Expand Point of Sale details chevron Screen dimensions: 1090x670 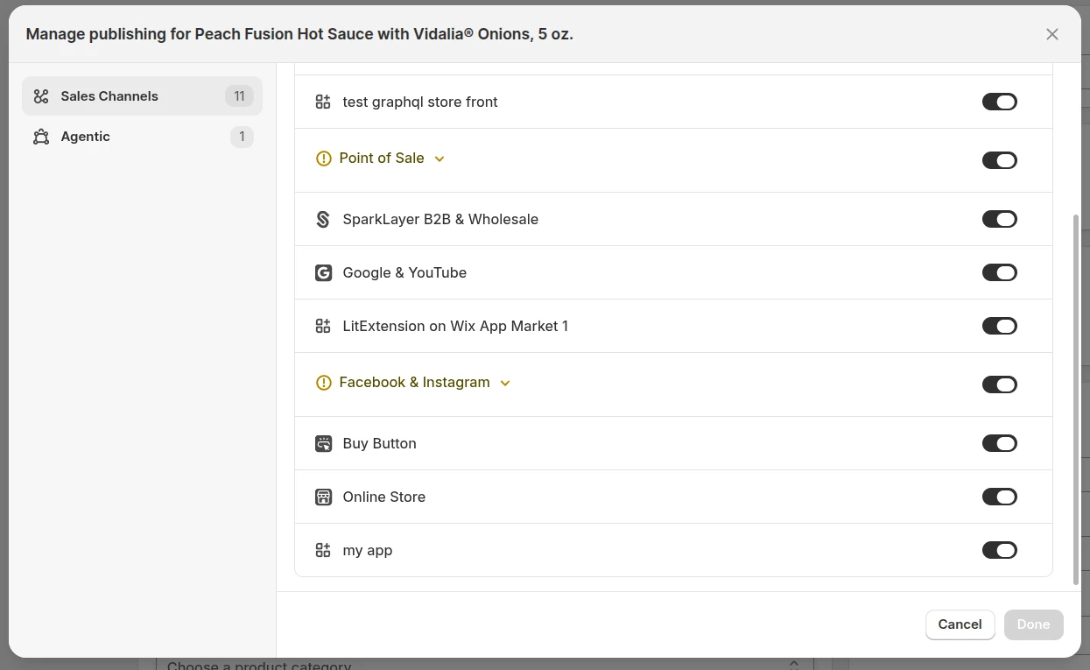440,159
